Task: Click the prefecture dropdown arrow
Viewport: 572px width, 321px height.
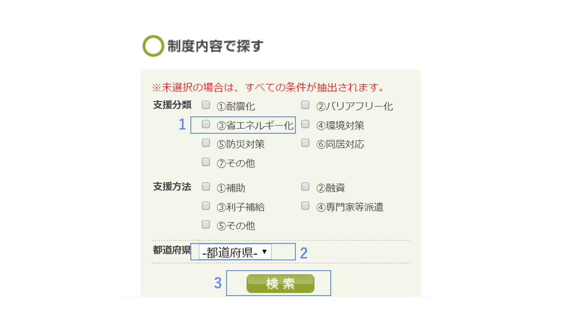Action: pos(265,252)
